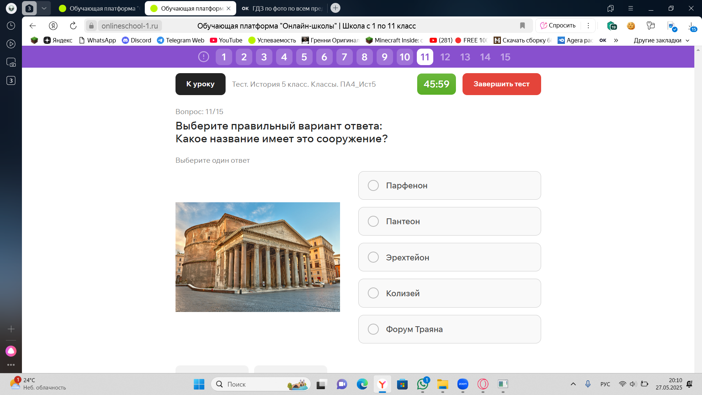Screen dimensions: 702x395
Task: Open the Discord bookmark
Action: pos(136,40)
